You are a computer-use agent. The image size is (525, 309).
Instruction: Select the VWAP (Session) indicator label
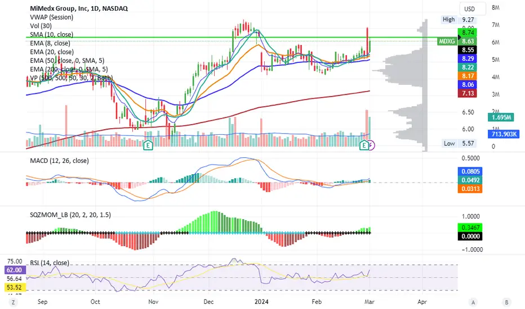click(x=52, y=17)
